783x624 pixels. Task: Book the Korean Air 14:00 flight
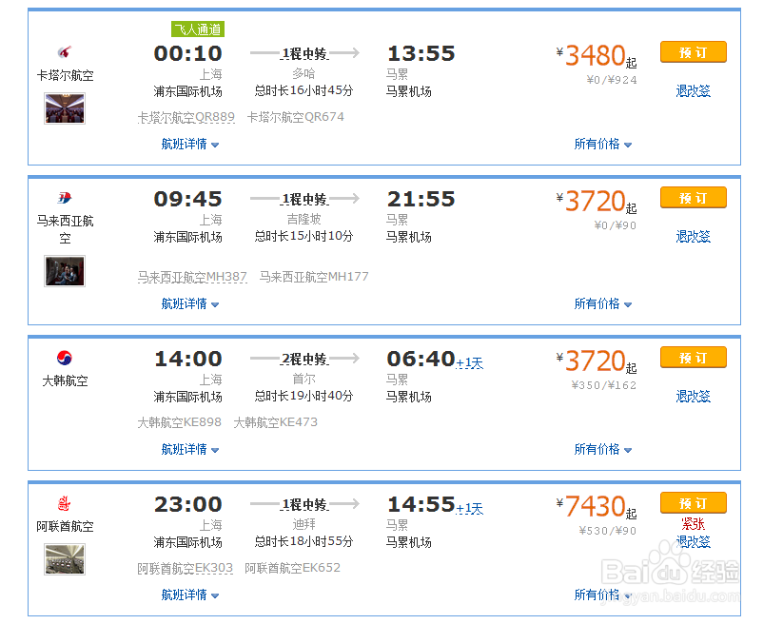(x=693, y=358)
